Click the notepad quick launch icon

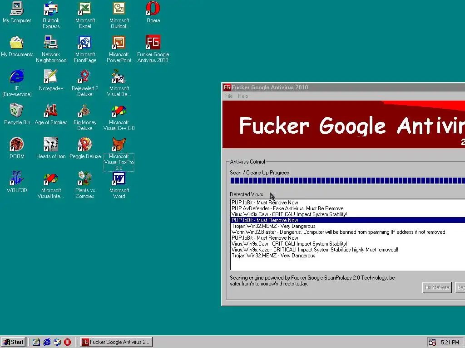point(36,342)
